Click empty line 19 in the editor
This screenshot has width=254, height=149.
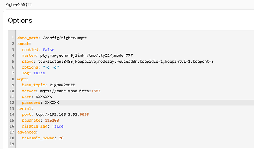(135, 144)
